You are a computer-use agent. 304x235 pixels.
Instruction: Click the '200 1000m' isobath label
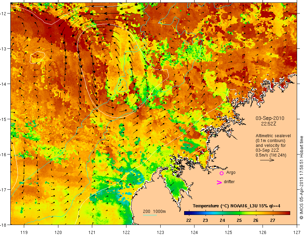pos(154,211)
